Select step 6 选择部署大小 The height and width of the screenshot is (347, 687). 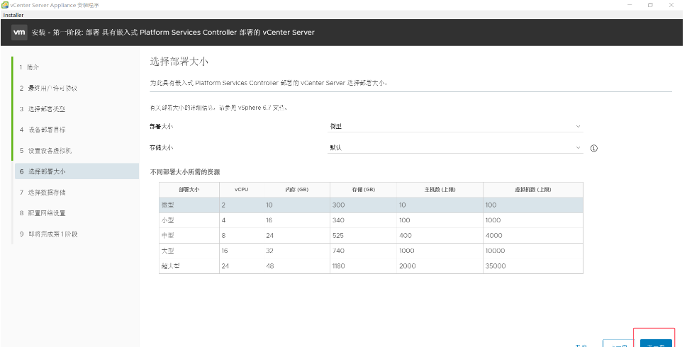click(77, 171)
